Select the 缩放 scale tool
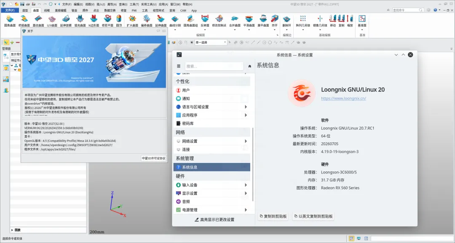Screen dimensions: 455x243 [350, 21]
